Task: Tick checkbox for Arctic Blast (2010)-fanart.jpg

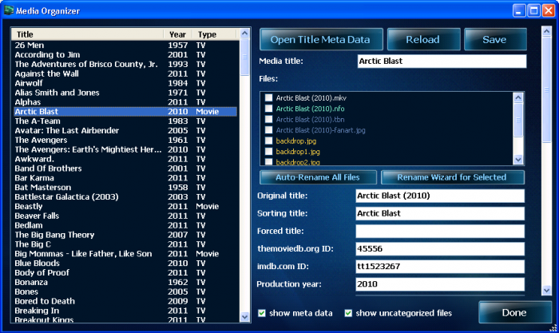Action: click(x=269, y=130)
